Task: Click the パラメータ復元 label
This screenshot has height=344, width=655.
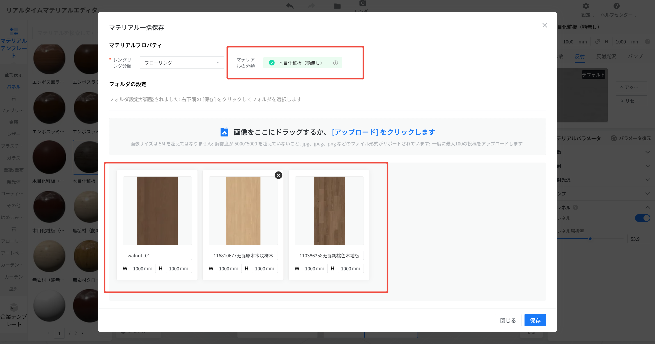Action: pos(635,138)
